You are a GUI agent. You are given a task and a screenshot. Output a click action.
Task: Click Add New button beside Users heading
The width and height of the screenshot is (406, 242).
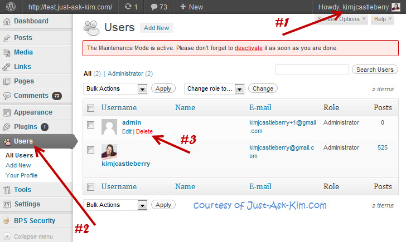[156, 28]
